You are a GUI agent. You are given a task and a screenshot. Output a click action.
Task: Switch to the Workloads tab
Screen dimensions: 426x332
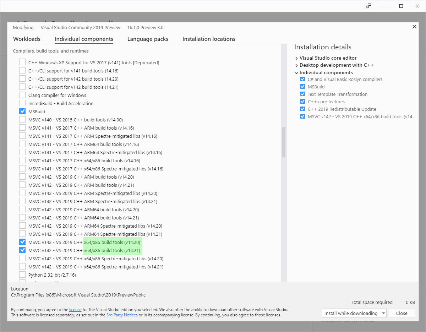coord(27,39)
